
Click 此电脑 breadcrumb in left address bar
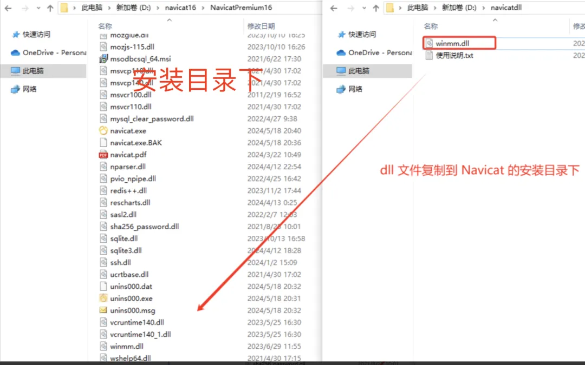pyautogui.click(x=92, y=8)
